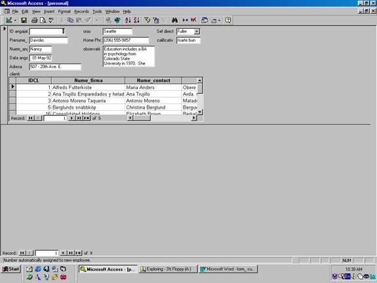Viewport: 377px width, 283px height.
Task: Click the Insert Hyperlink globe icon
Action: [117, 20]
